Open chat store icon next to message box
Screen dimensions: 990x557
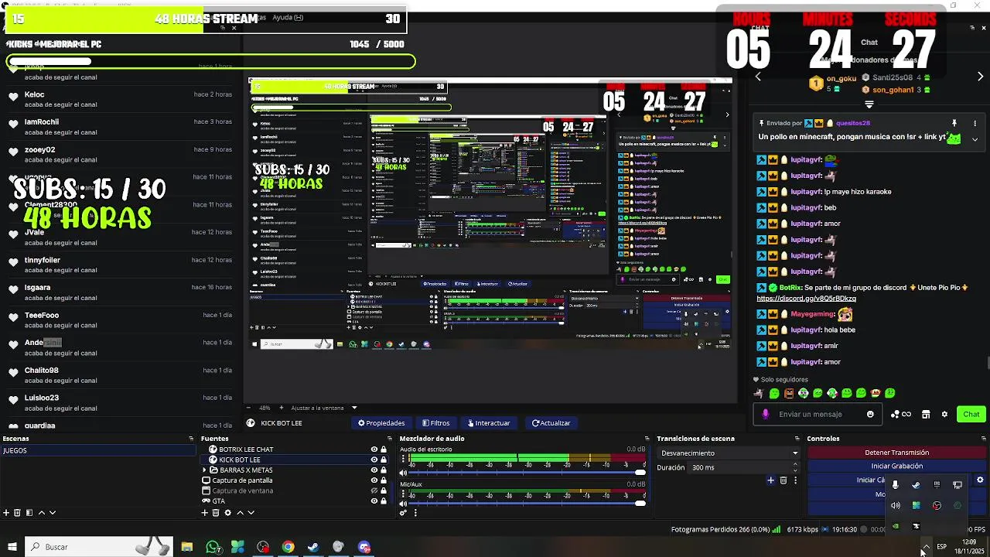coord(926,414)
